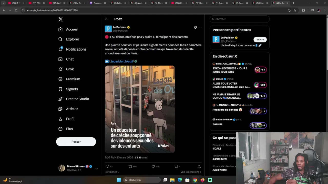Open l.leparisien.fr/ergF link
This screenshot has width=328, height=184.
(x=121, y=61)
